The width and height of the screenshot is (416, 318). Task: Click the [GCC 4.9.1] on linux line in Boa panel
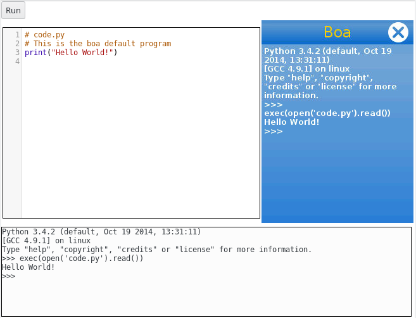[x=306, y=69]
